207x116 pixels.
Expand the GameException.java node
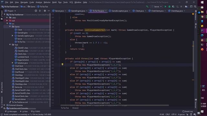click(13, 36)
